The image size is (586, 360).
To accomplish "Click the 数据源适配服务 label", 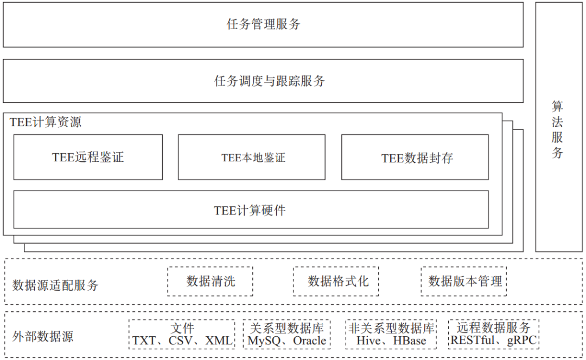I will click(x=55, y=285).
